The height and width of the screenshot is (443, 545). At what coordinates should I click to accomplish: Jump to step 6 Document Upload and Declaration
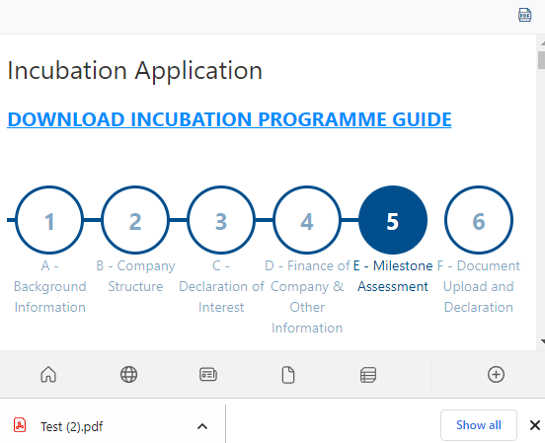pos(479,220)
